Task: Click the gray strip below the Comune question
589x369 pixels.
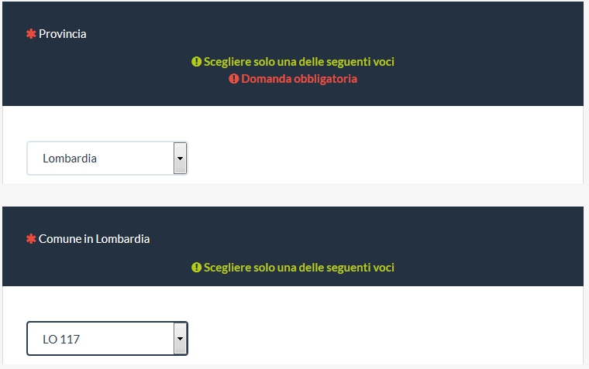Action: 294,367
